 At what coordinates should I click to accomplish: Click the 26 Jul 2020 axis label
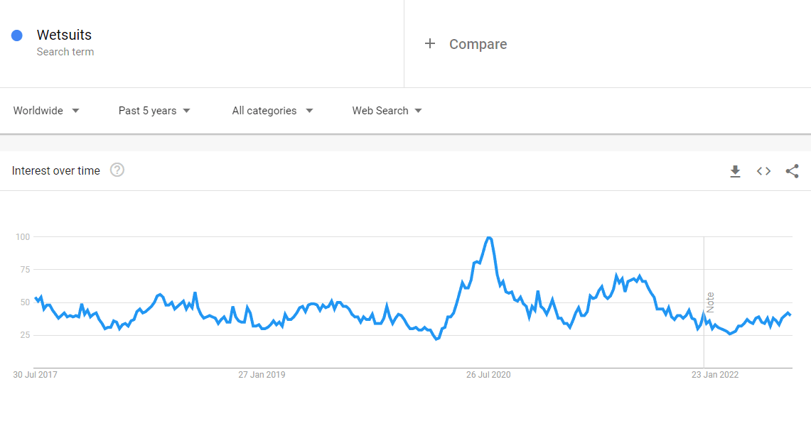(488, 375)
